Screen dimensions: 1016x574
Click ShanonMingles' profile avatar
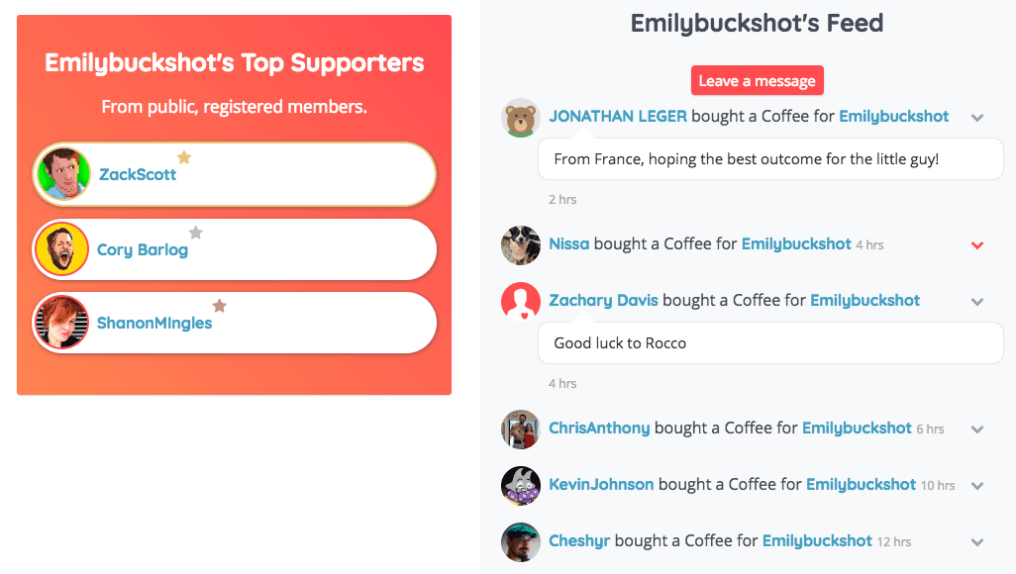(x=61, y=323)
